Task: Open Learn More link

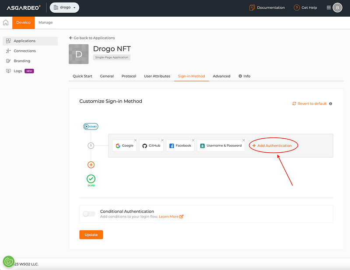Action: point(171,217)
